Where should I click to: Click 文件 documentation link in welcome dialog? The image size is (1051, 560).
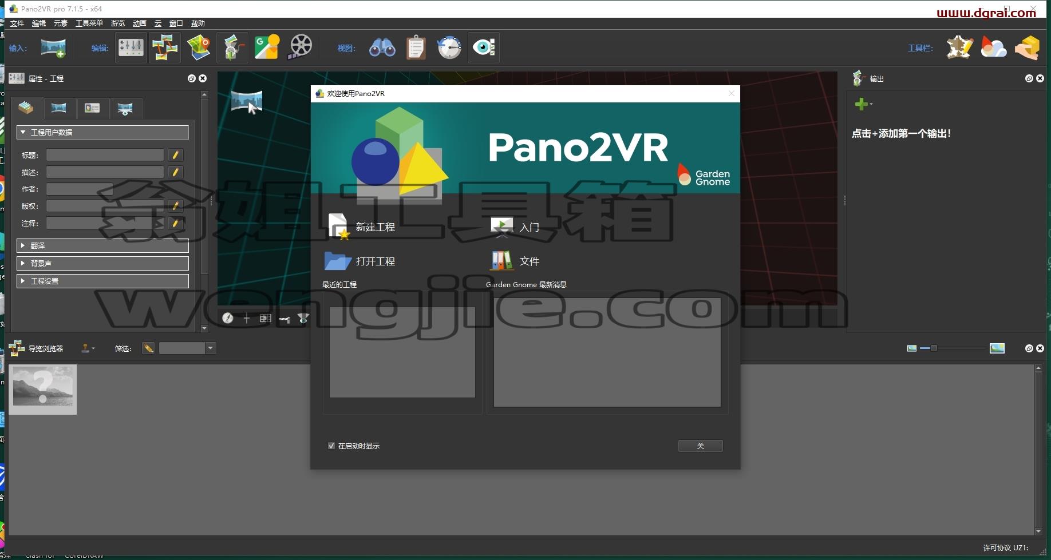(515, 261)
